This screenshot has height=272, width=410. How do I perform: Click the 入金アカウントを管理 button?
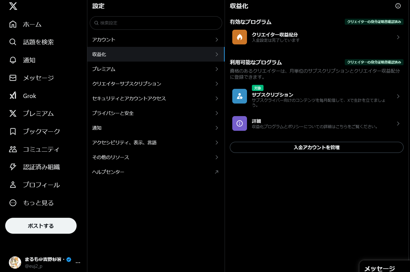pyautogui.click(x=317, y=147)
